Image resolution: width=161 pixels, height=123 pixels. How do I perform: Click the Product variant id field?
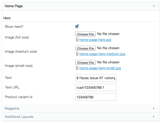click(96, 97)
